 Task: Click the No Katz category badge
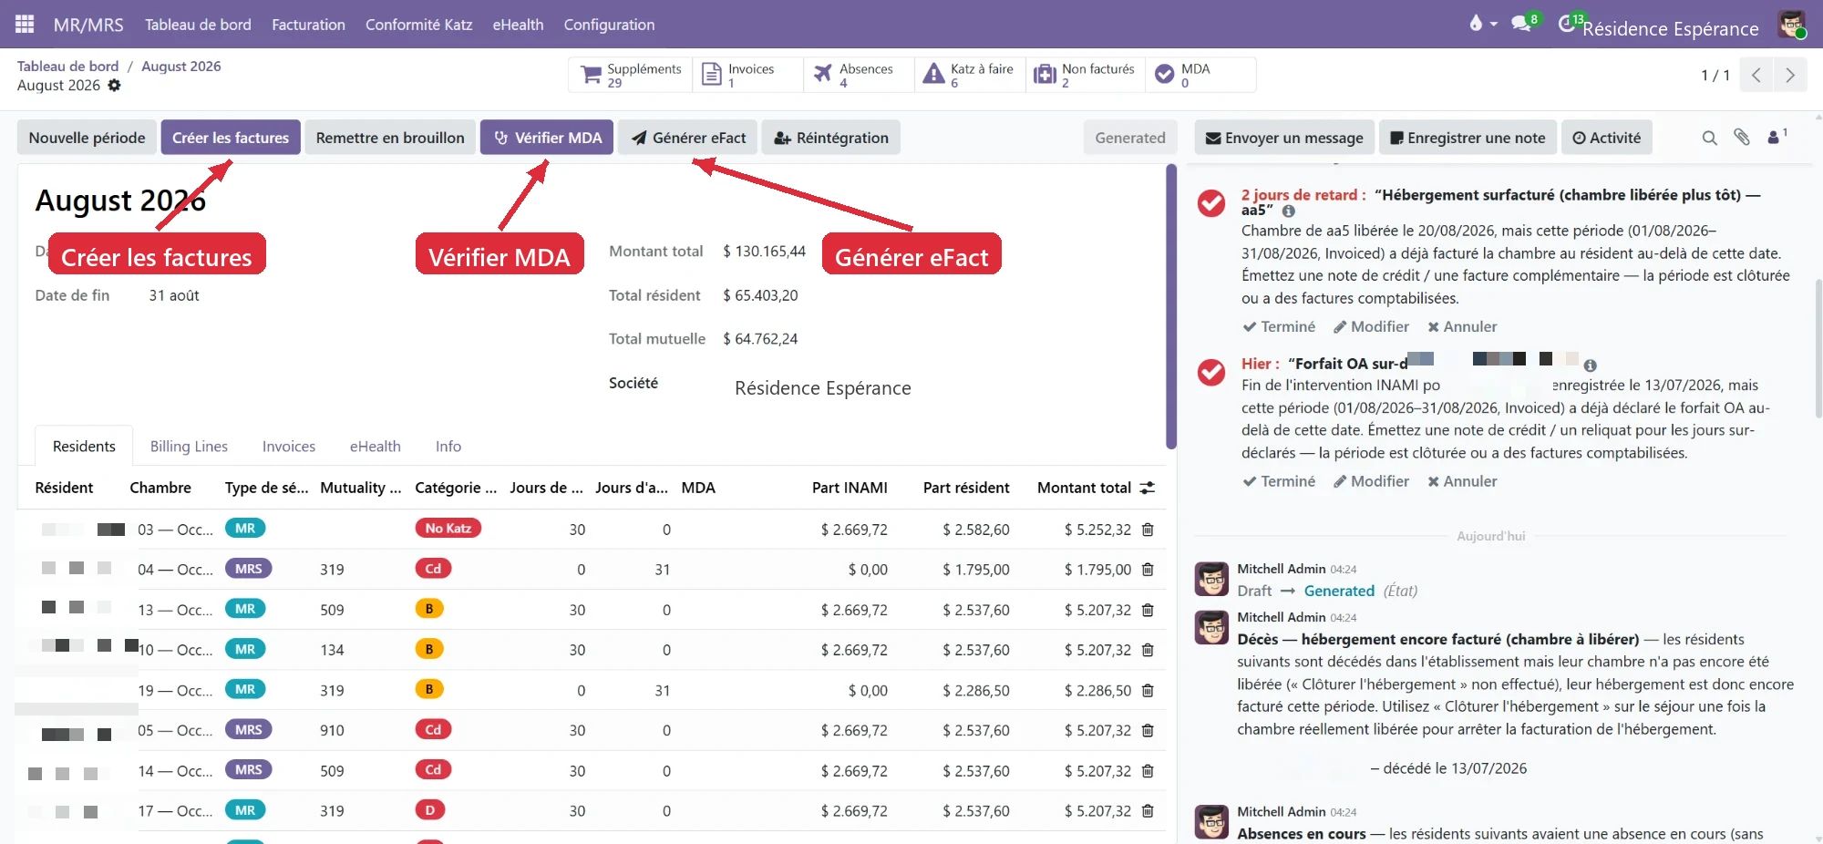(448, 529)
